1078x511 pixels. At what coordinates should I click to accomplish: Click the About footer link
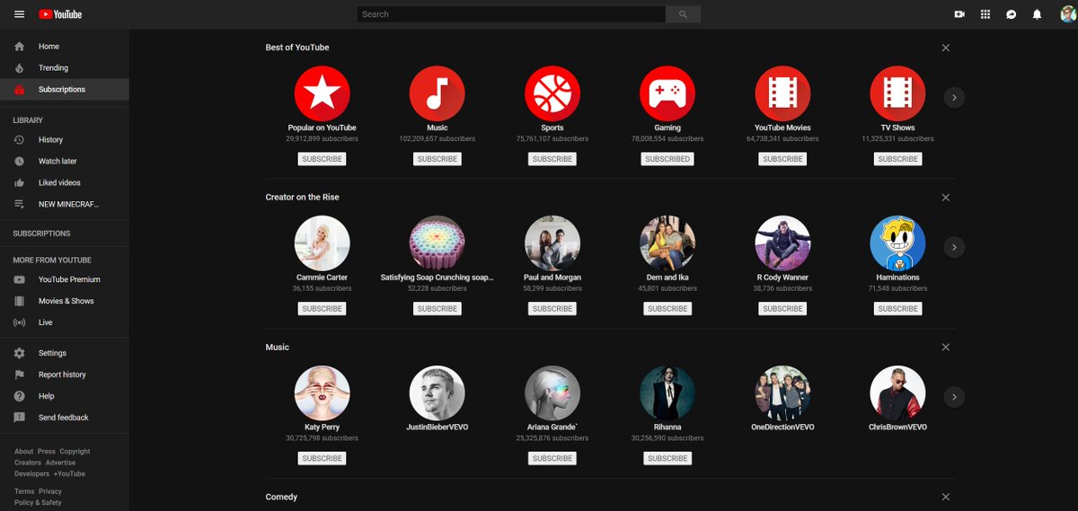pos(23,452)
